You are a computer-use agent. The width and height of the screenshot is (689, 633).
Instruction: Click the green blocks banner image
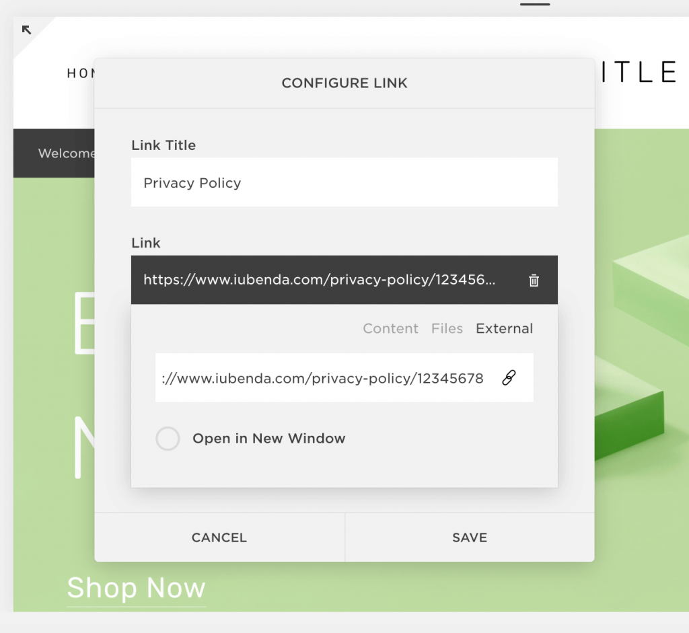[x=641, y=370]
